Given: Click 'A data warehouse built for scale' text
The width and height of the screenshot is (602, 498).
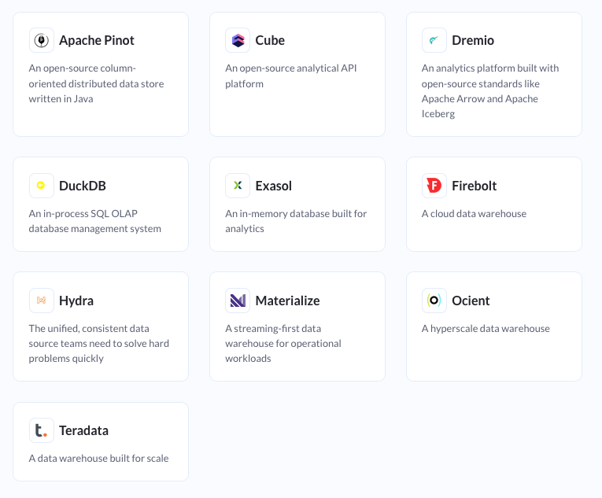Looking at the screenshot, I should coord(98,458).
